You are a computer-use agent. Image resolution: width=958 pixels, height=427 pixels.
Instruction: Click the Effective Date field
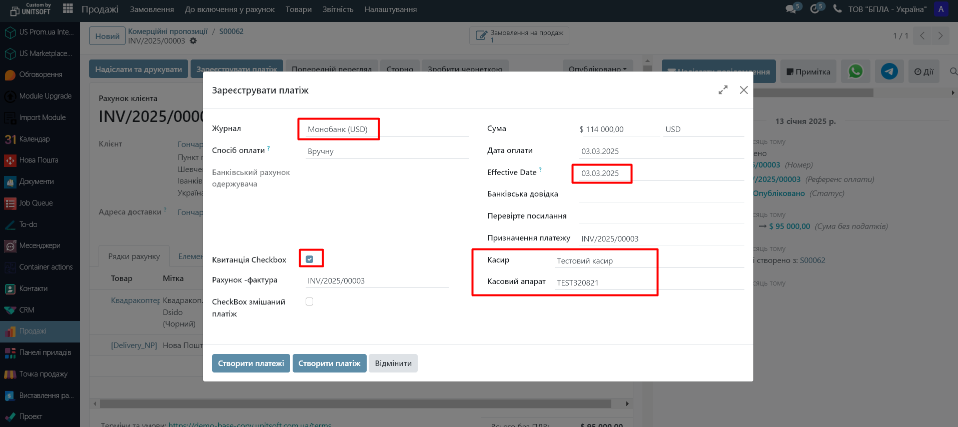pos(600,173)
